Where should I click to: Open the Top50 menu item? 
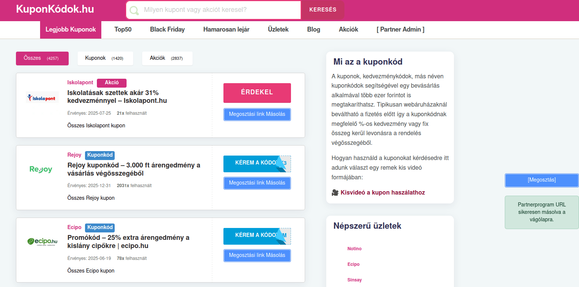(123, 30)
